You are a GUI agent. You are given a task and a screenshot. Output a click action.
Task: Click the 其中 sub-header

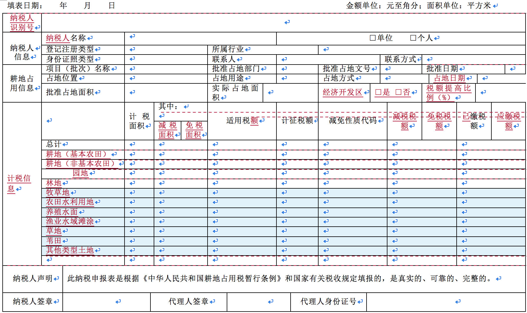tap(168, 106)
